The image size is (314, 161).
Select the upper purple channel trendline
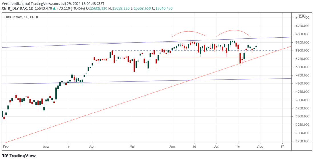click(86, 44)
